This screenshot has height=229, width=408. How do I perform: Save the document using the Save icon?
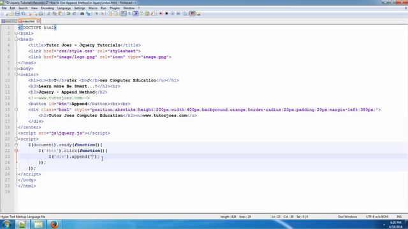[x=17, y=14]
